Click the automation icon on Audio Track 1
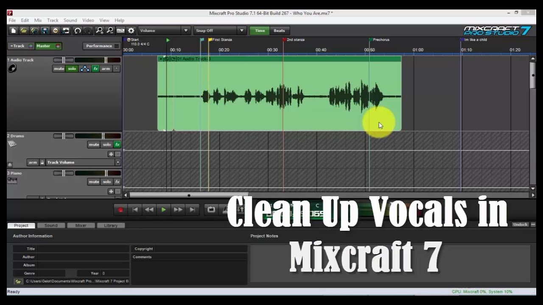543x305 pixels. click(85, 69)
